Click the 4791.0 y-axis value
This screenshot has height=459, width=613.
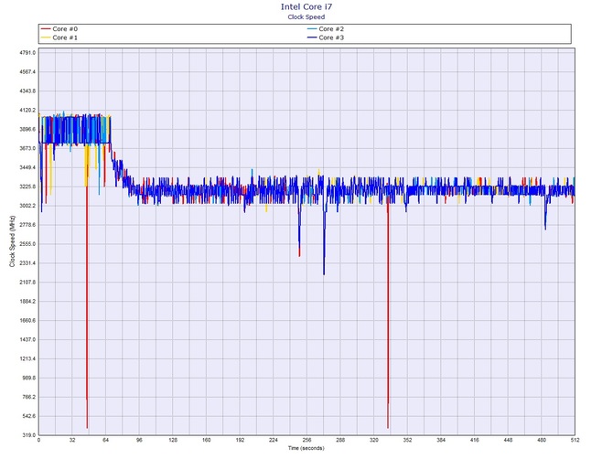(x=27, y=53)
